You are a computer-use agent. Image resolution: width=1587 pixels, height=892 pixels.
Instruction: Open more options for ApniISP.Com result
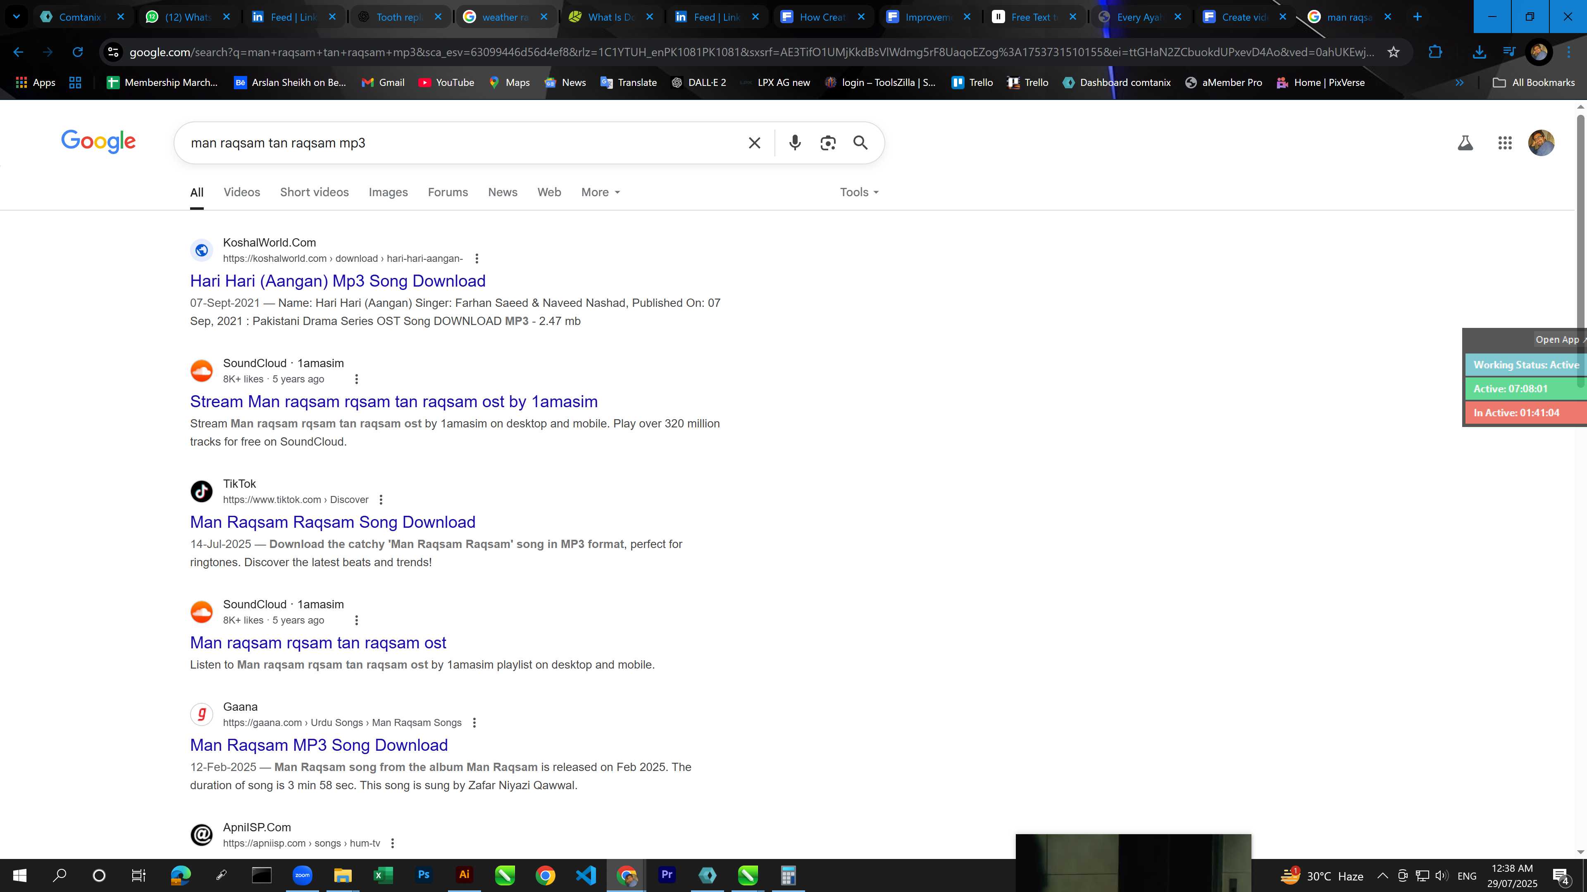click(x=393, y=843)
